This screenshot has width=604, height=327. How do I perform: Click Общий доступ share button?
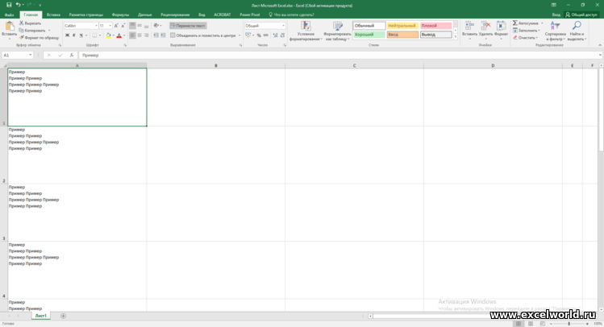(581, 14)
